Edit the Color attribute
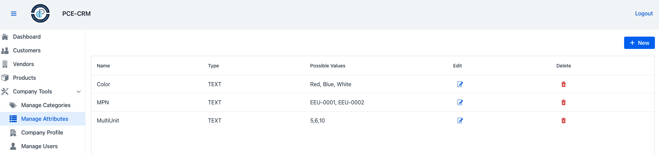 click(x=460, y=84)
